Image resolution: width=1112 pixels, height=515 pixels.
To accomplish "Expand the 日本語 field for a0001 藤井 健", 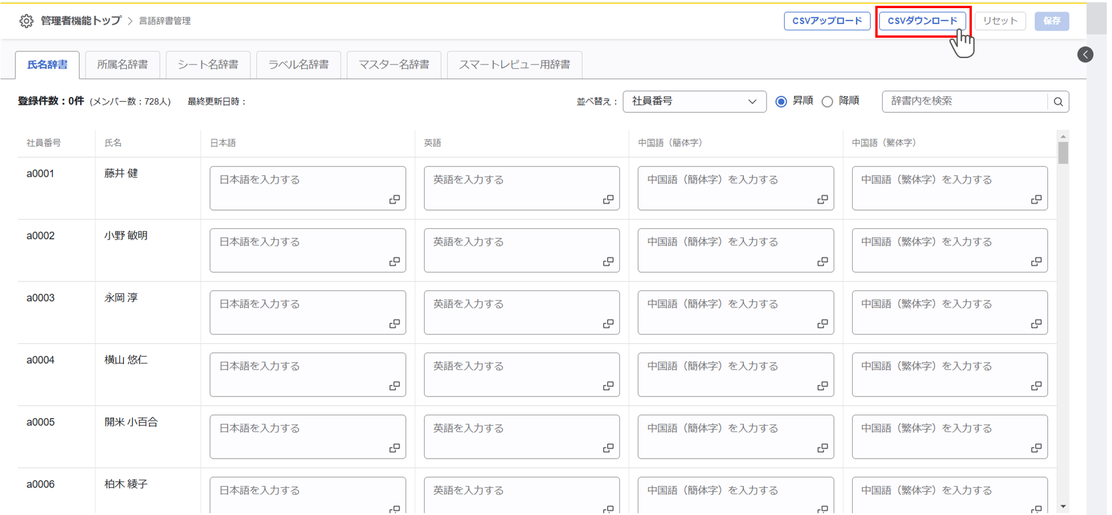I will pos(394,199).
